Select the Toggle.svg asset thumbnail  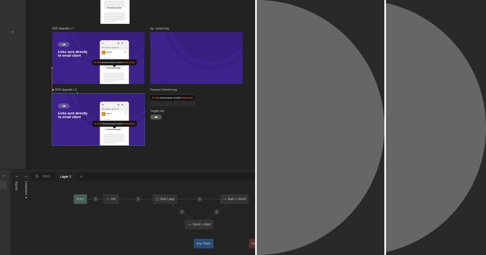(x=156, y=117)
